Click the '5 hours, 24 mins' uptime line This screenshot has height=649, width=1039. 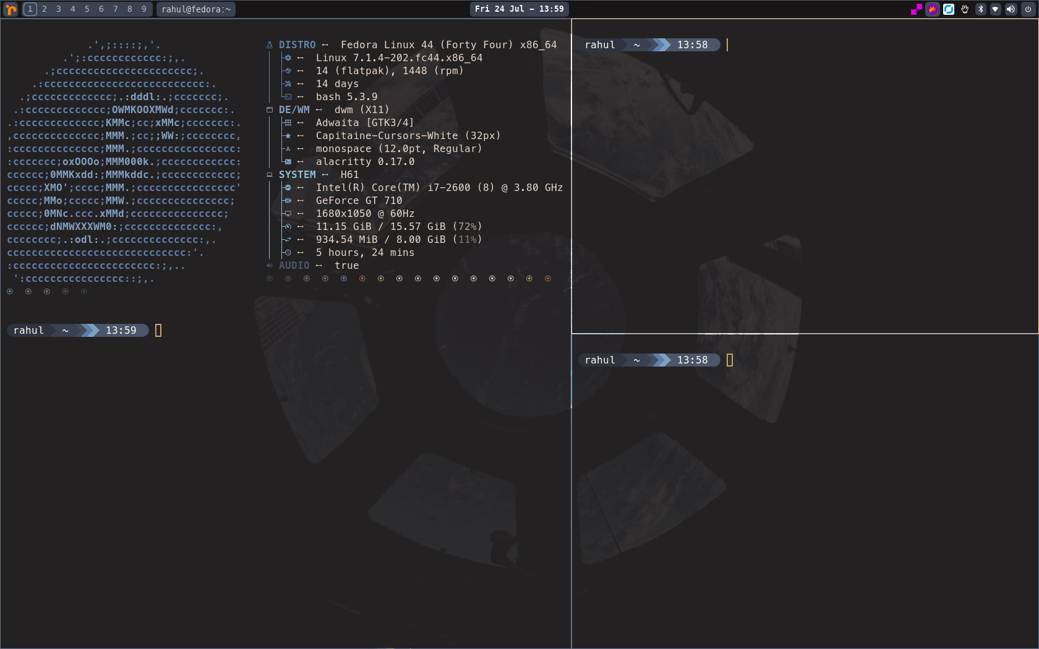[365, 253]
